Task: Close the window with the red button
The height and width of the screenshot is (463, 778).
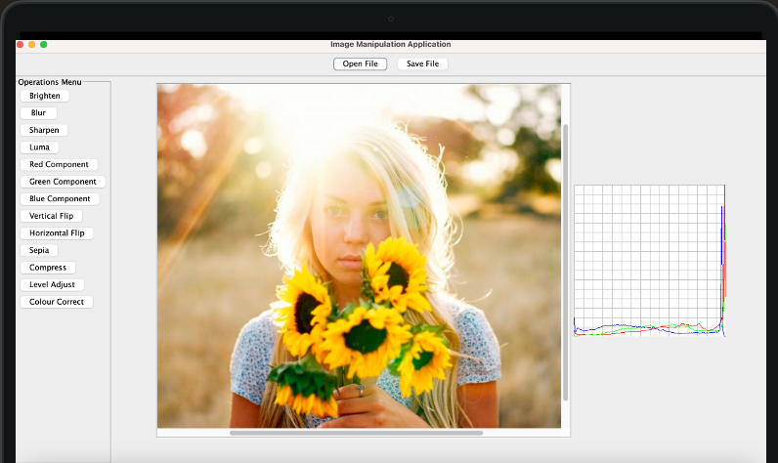Action: pyautogui.click(x=20, y=45)
